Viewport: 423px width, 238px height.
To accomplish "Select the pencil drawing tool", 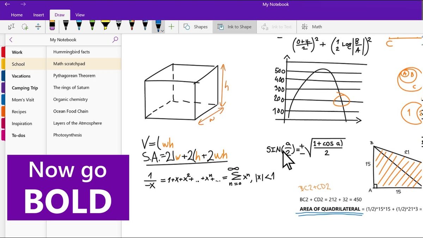I will coord(118,26).
